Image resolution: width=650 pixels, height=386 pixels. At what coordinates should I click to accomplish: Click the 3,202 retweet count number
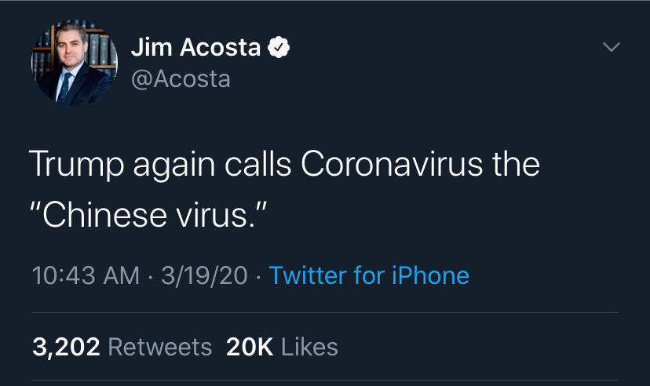66,347
